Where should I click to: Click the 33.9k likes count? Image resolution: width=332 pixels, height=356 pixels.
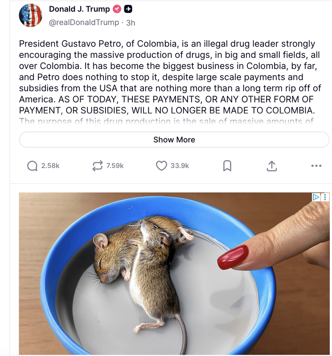[180, 166]
